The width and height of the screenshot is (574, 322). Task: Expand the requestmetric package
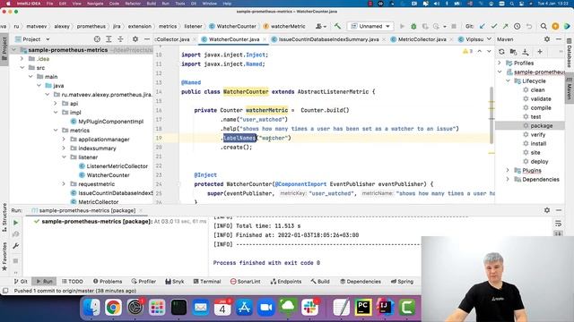(64, 184)
